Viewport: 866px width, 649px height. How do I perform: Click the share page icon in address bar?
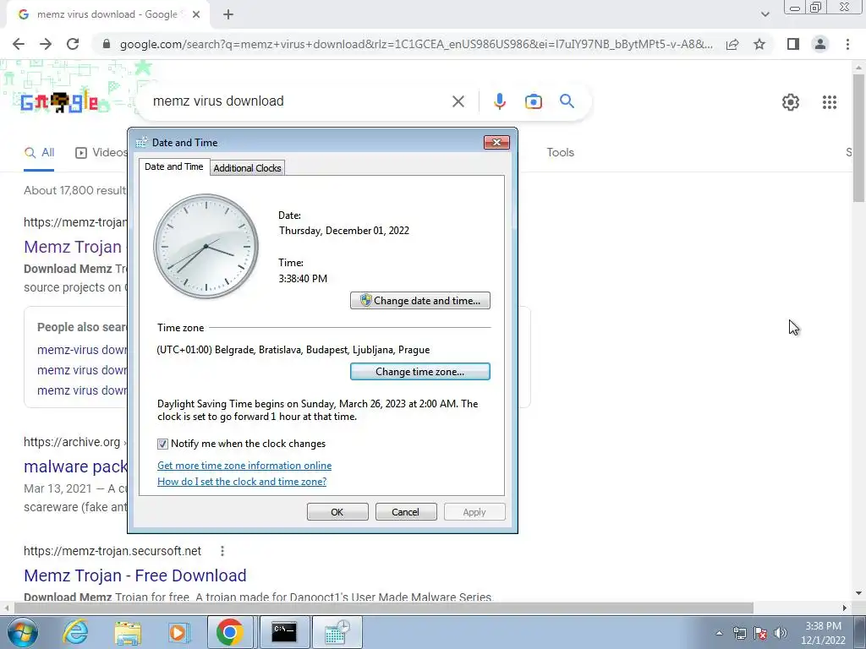tap(732, 44)
